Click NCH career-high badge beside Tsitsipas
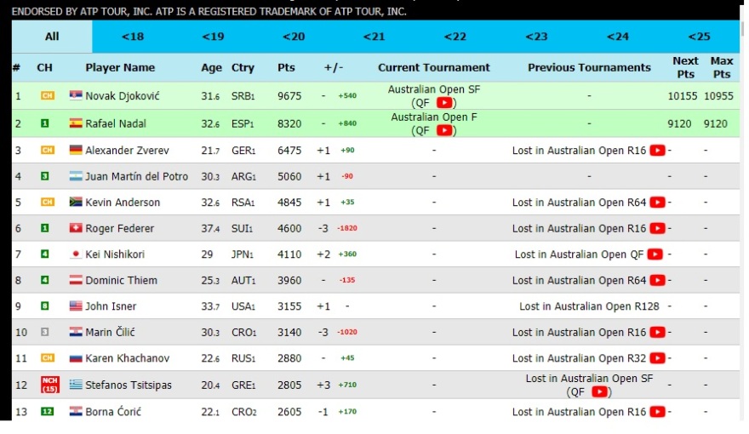This screenshot has height=434, width=749. 49,385
